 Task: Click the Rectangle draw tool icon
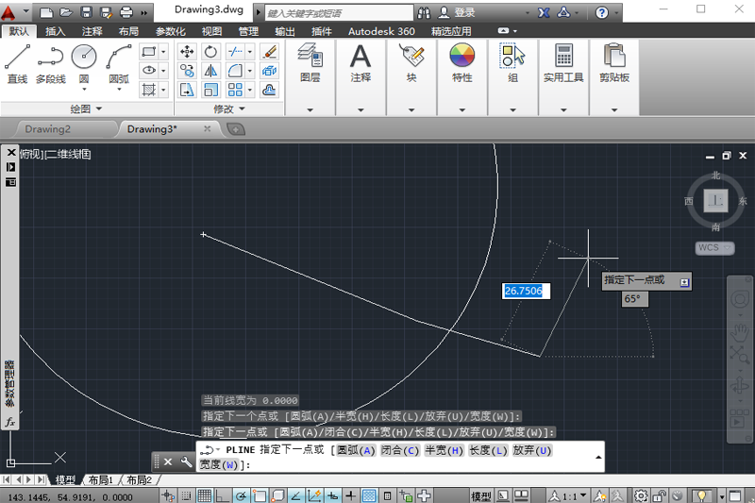point(148,51)
